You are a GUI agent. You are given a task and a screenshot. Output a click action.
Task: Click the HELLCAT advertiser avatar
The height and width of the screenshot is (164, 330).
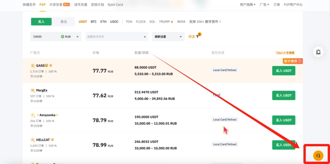click(32, 140)
